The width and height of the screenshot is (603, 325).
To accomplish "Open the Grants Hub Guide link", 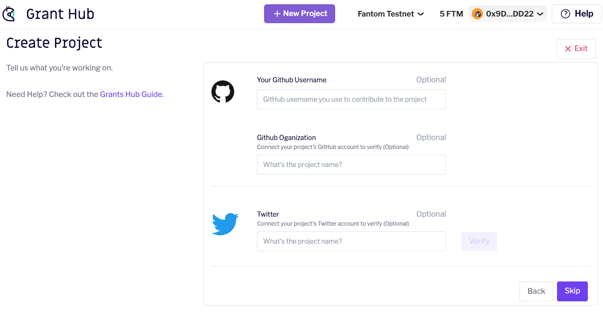I will point(131,94).
